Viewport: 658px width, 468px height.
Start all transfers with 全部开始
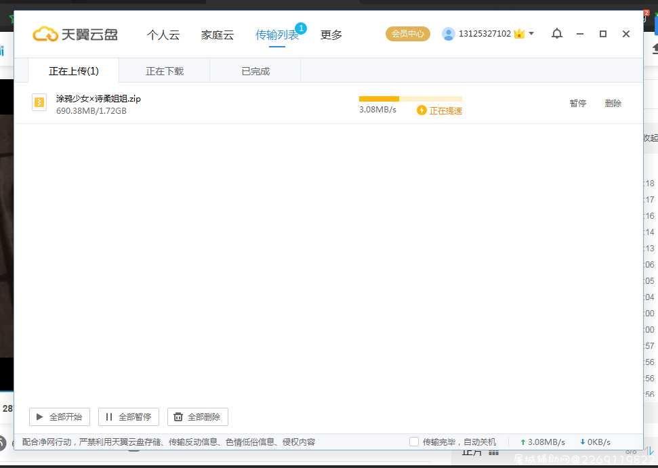(60, 417)
